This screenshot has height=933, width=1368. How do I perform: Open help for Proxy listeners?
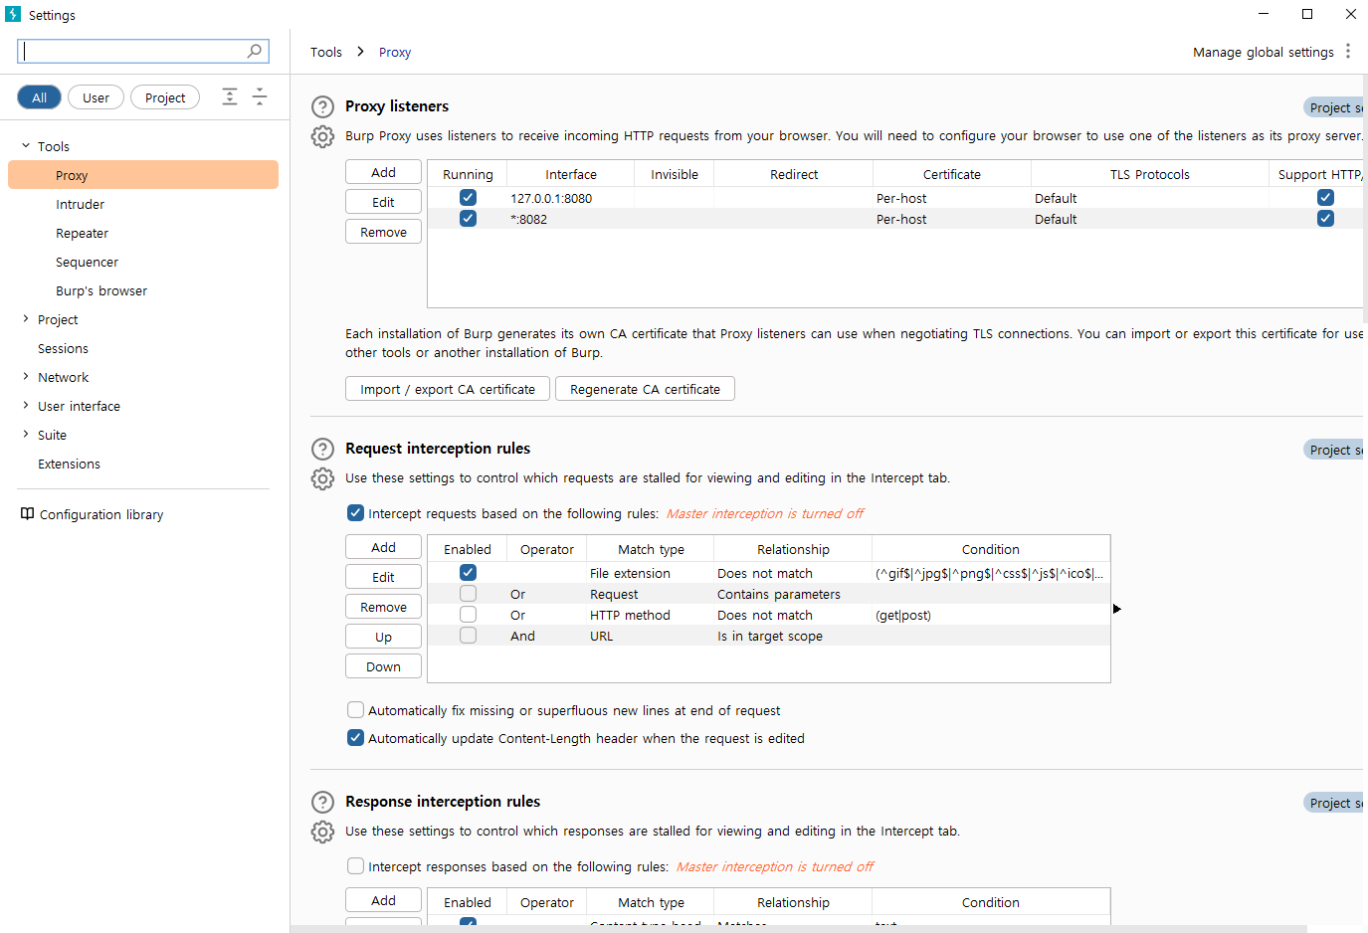pos(322,106)
